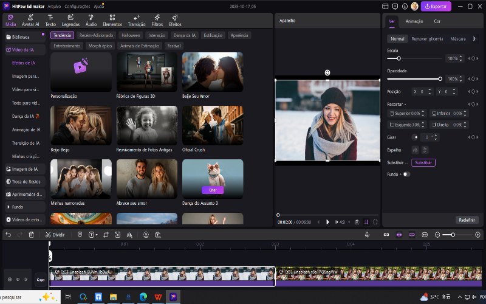Click Redefinir to reset properties
Viewport: 486px width, 304px height.
467,220
